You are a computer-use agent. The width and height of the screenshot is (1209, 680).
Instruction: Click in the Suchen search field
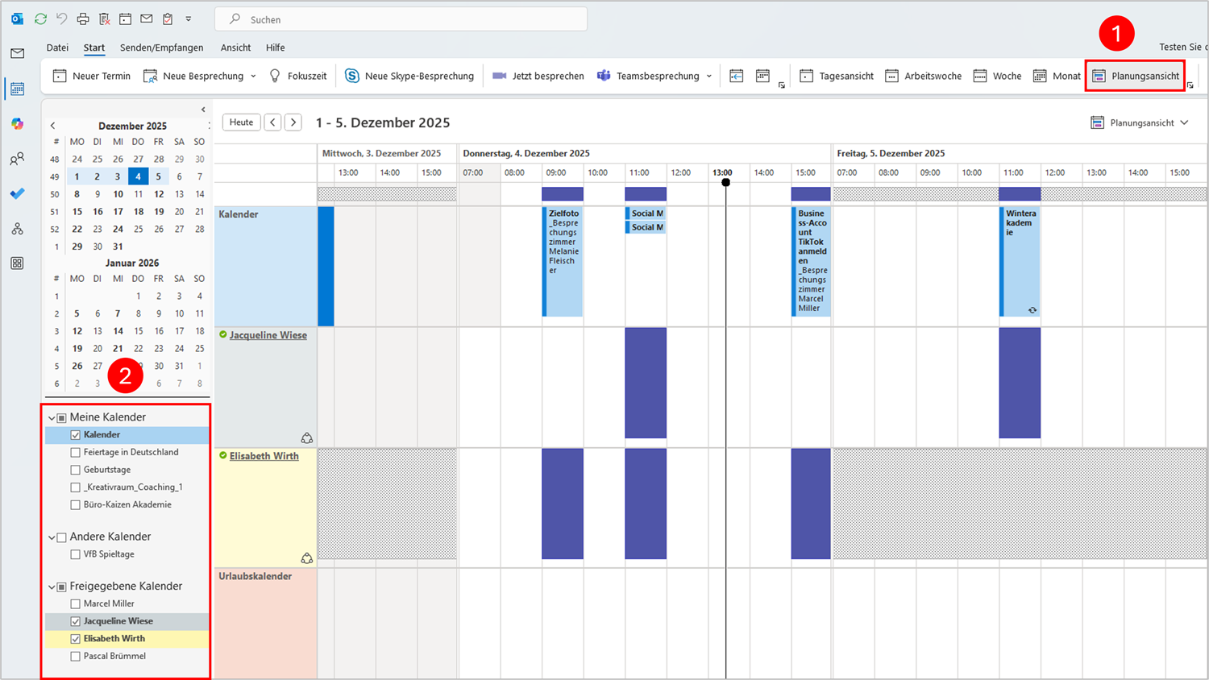point(403,19)
